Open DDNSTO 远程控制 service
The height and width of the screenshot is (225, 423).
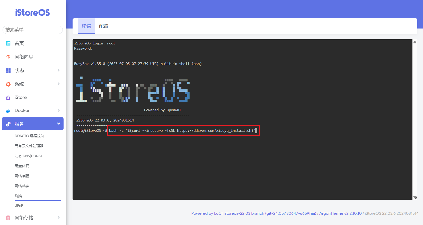pyautogui.click(x=30, y=136)
